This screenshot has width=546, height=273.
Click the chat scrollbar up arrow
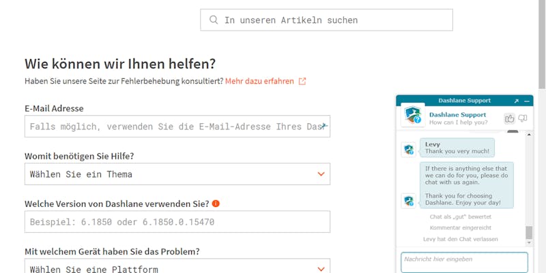coord(529,134)
